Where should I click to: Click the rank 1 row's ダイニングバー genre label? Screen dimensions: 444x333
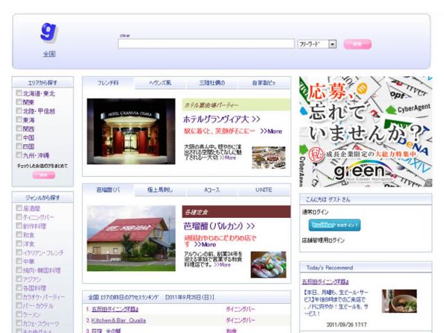point(241,309)
